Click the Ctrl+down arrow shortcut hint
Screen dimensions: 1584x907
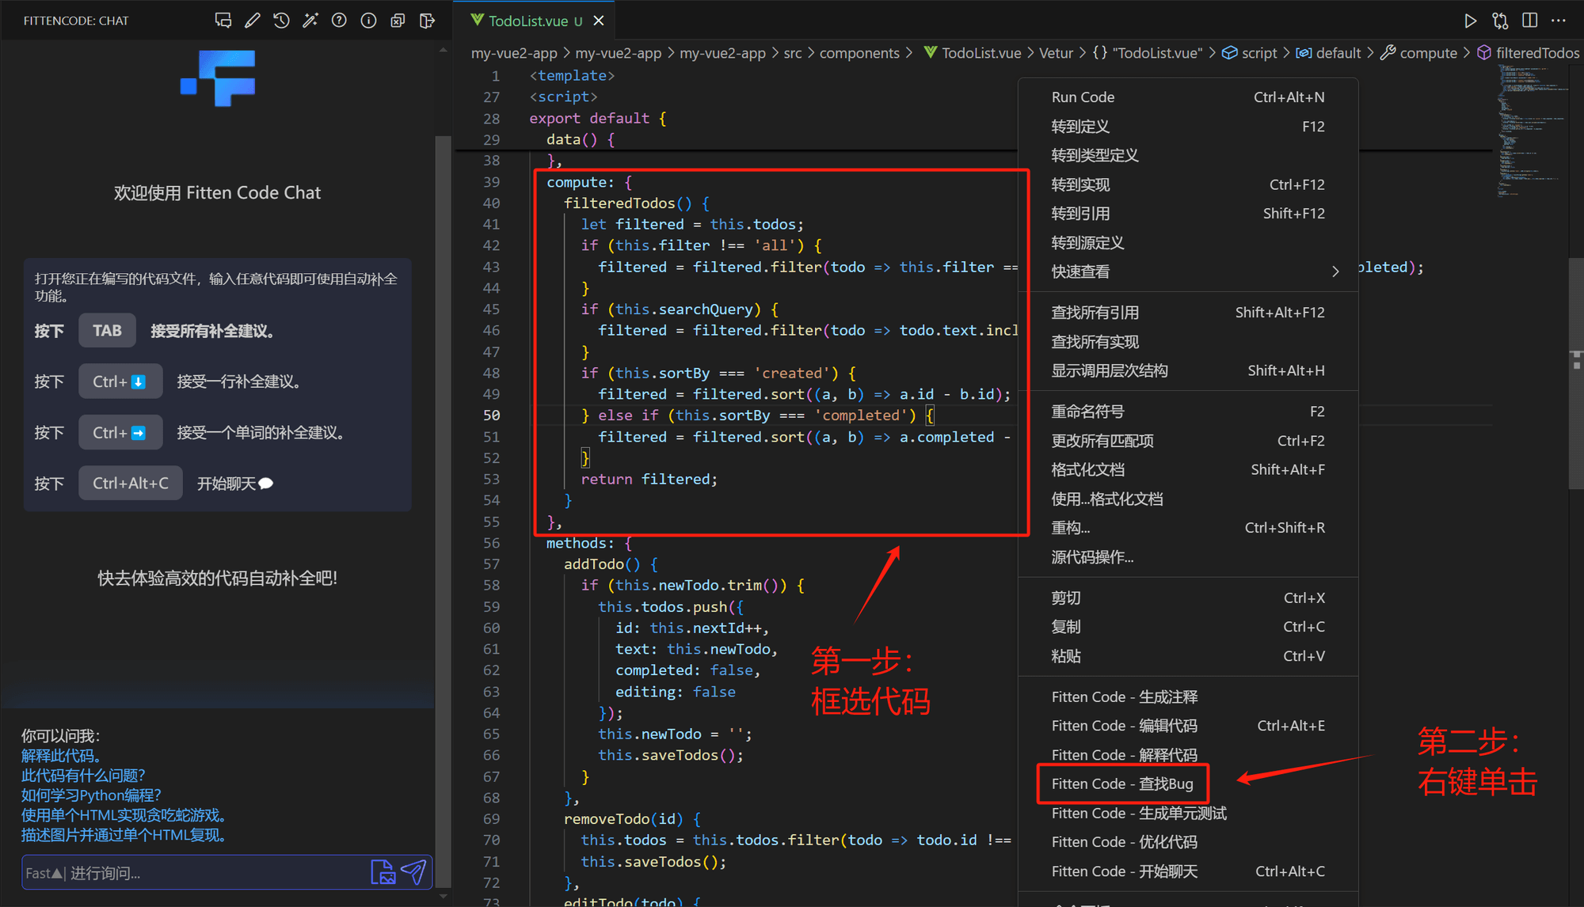click(120, 381)
